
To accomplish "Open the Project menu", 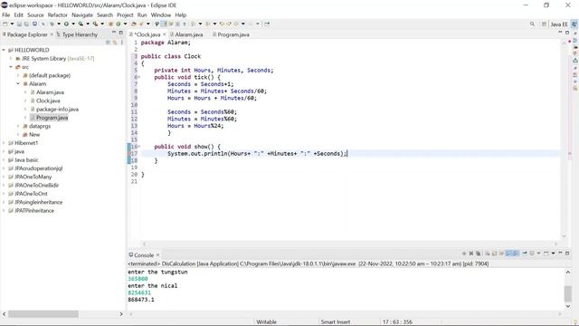I will point(125,14).
